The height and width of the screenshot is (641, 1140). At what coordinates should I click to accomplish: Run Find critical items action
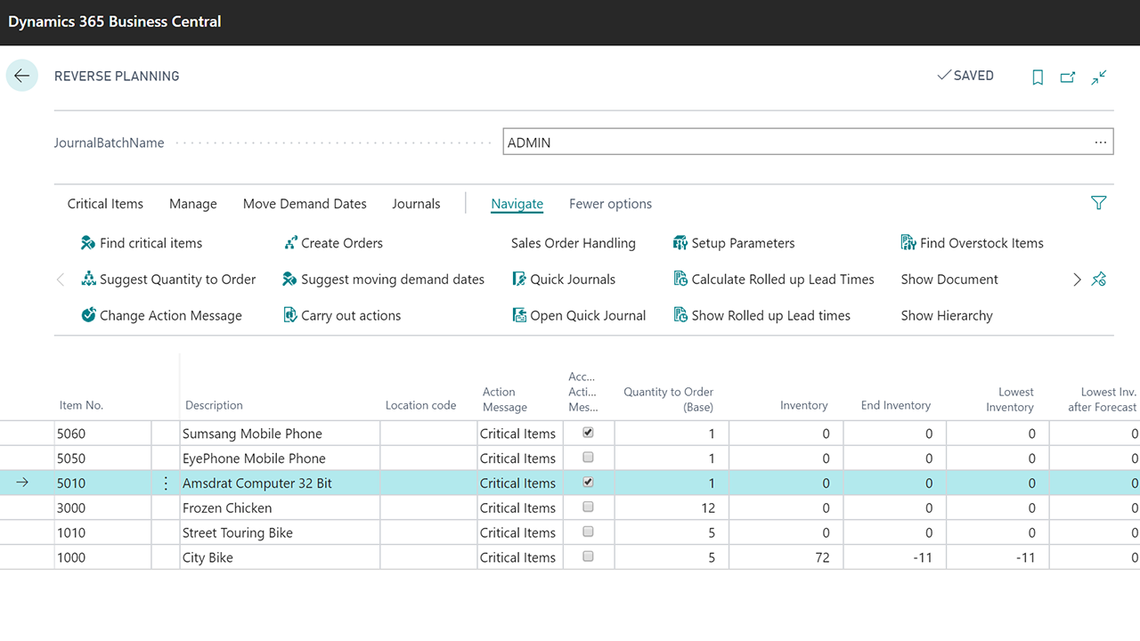point(142,243)
